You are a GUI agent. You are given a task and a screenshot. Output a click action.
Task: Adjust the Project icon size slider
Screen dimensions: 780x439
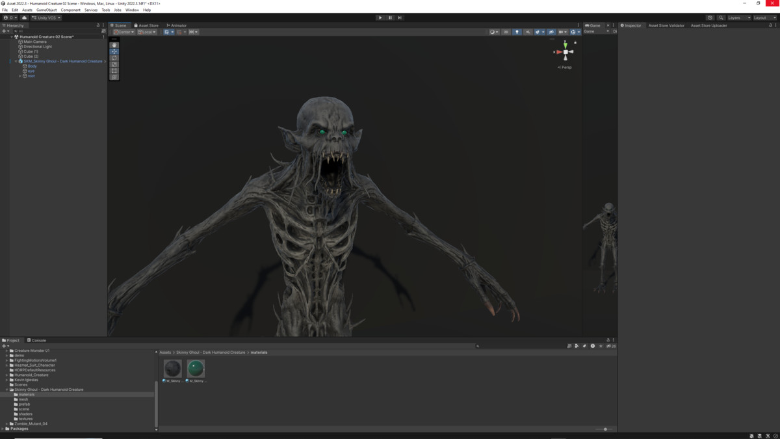click(604, 429)
